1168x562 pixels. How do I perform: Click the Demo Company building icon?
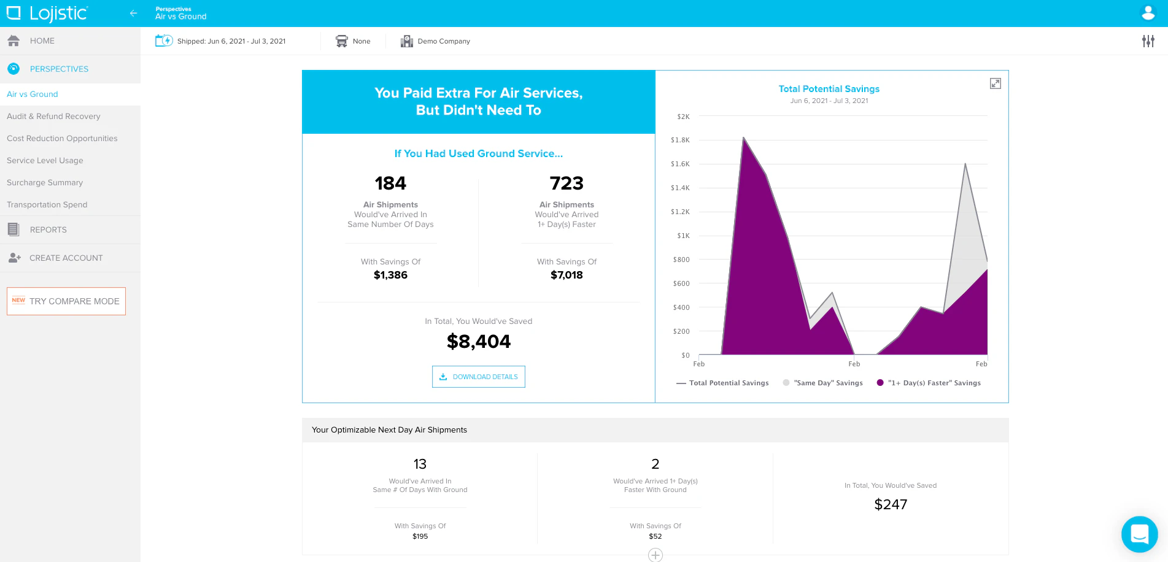[406, 41]
